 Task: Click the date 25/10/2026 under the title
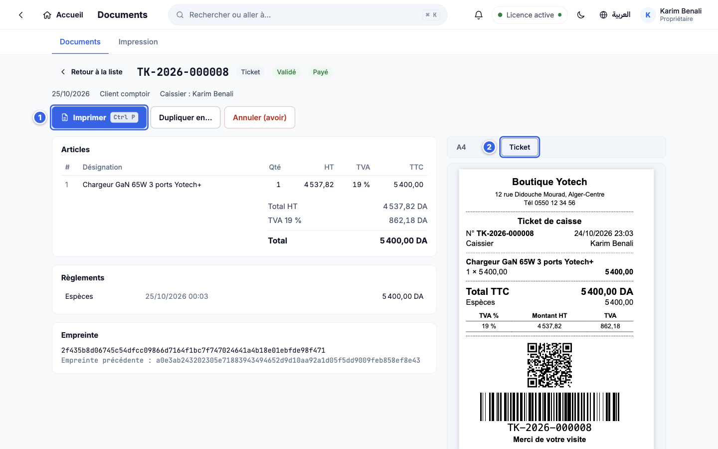[71, 94]
